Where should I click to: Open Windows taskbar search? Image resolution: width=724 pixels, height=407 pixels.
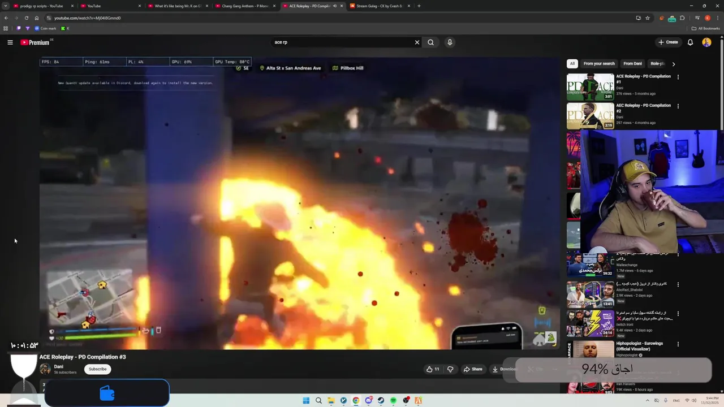click(x=318, y=401)
